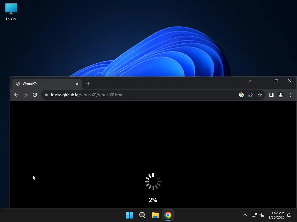Viewport: 297px width, 222px height.
Task: Share this page using the share icon
Action: pyautogui.click(x=251, y=95)
